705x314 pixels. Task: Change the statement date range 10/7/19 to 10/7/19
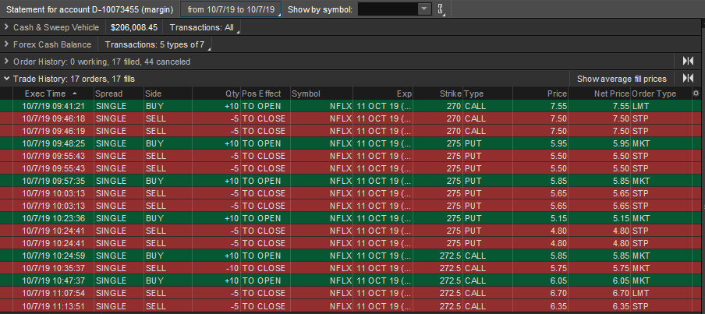[x=231, y=9]
